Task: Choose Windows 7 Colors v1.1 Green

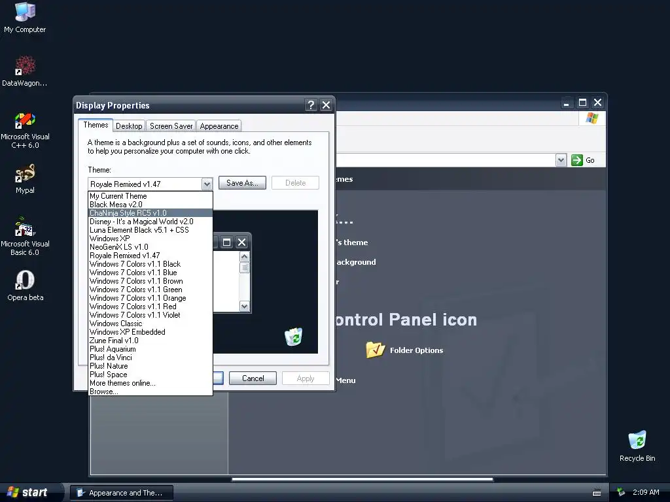Action: pyautogui.click(x=150, y=290)
